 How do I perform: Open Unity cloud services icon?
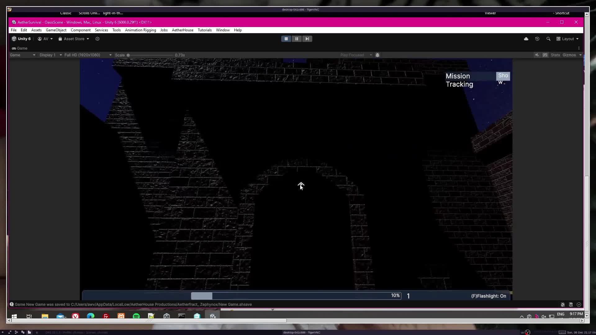[526, 39]
